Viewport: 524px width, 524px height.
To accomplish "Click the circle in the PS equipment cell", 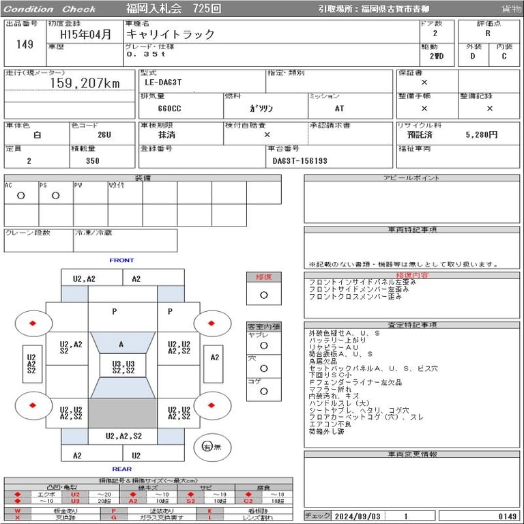I will 55,196.
